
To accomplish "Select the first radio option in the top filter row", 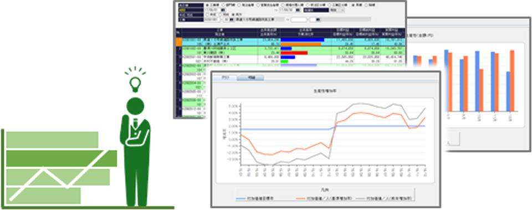I will pos(207,5).
